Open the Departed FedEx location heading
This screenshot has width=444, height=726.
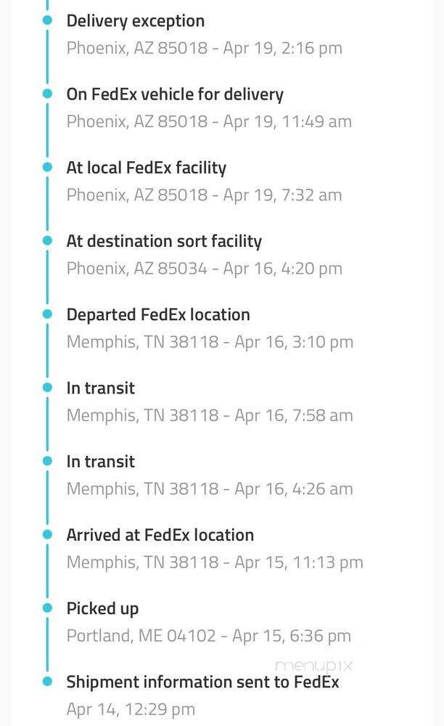tap(158, 314)
